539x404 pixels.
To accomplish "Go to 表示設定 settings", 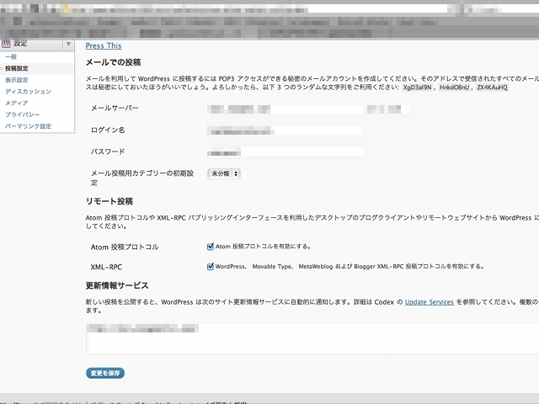I will click(17, 80).
